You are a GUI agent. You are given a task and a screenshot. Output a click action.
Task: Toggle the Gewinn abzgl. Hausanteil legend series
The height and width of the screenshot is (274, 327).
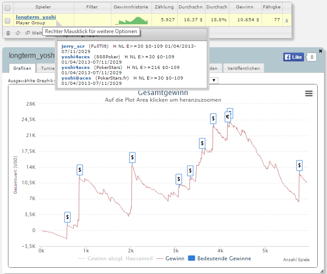pos(115,259)
